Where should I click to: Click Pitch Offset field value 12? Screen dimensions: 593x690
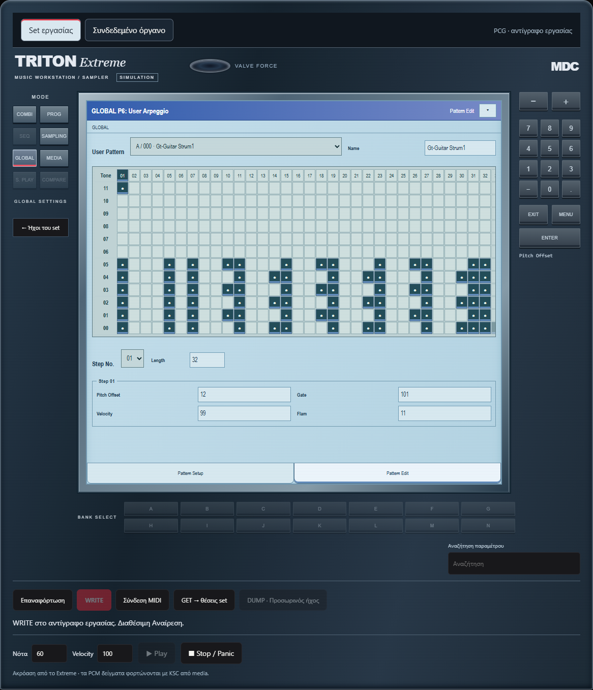[x=244, y=395]
